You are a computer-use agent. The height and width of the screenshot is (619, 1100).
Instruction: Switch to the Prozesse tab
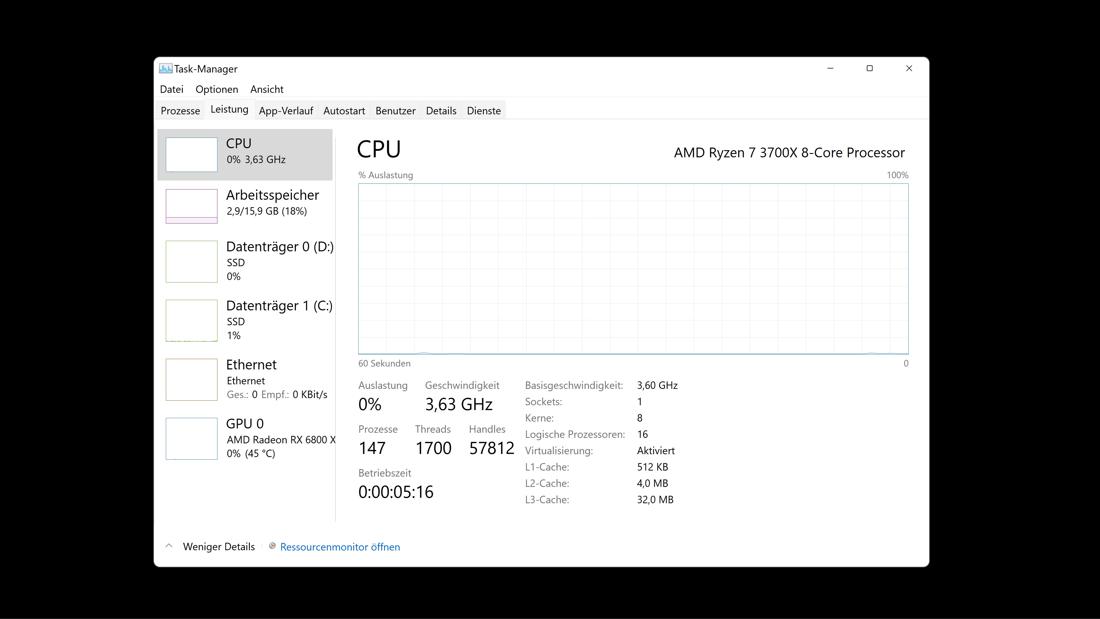point(180,111)
